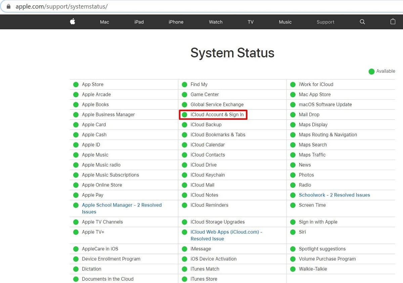
Task: Click the green dot beside Dictation
Action: pos(76,269)
